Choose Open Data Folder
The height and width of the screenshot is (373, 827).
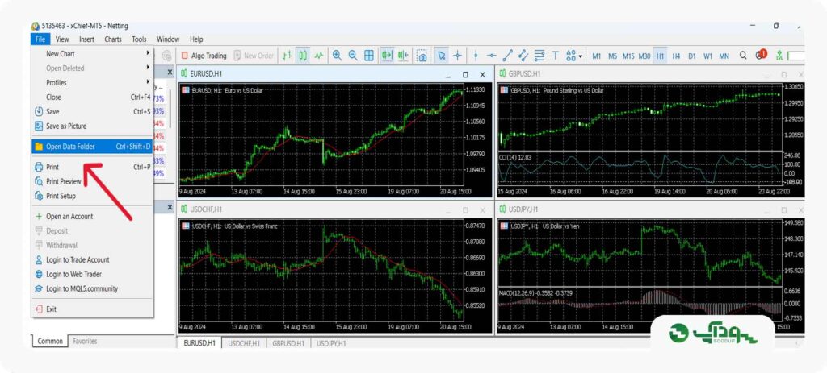[92, 147]
